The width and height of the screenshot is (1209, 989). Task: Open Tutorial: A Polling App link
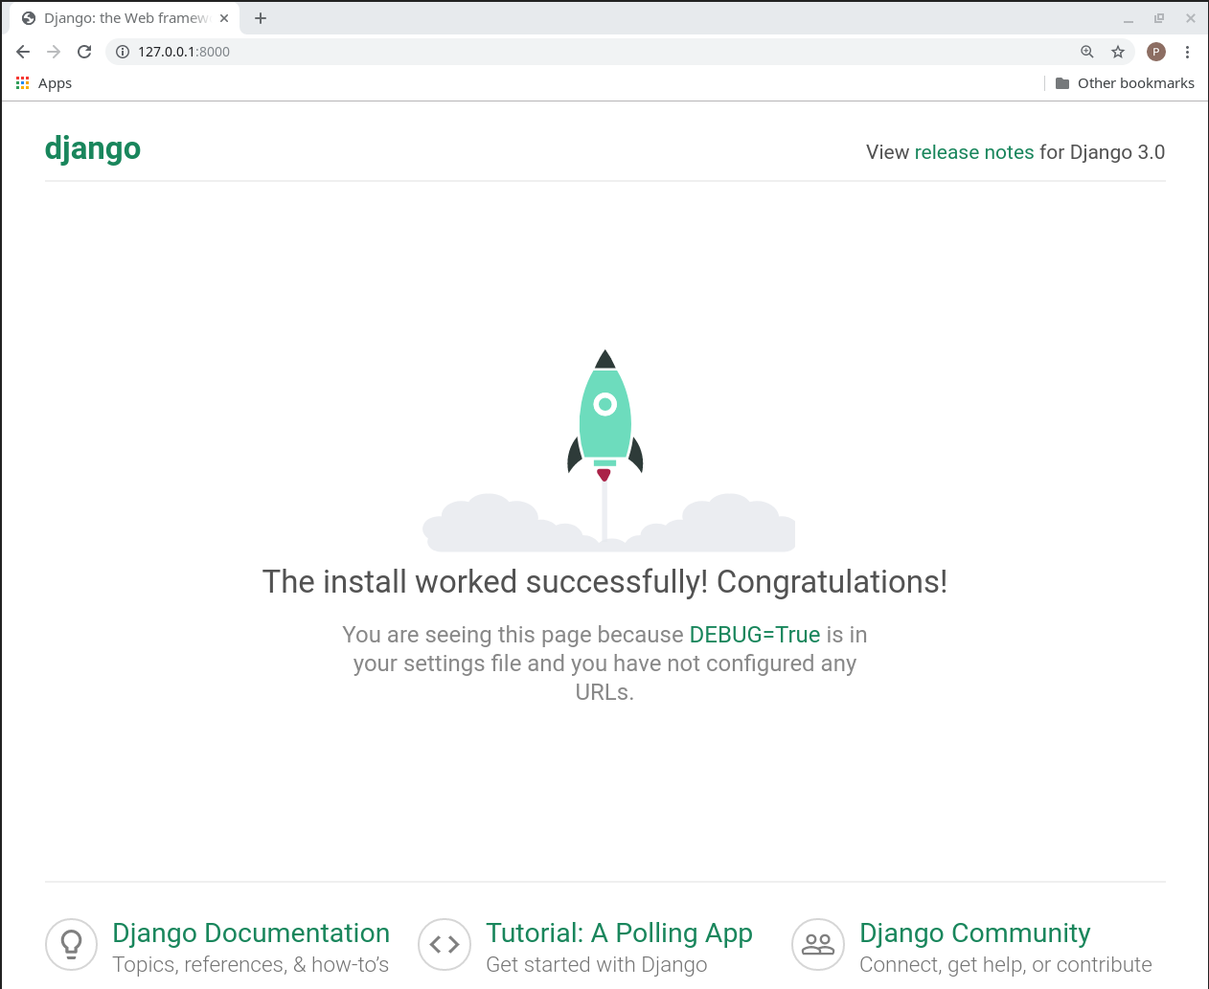point(619,933)
